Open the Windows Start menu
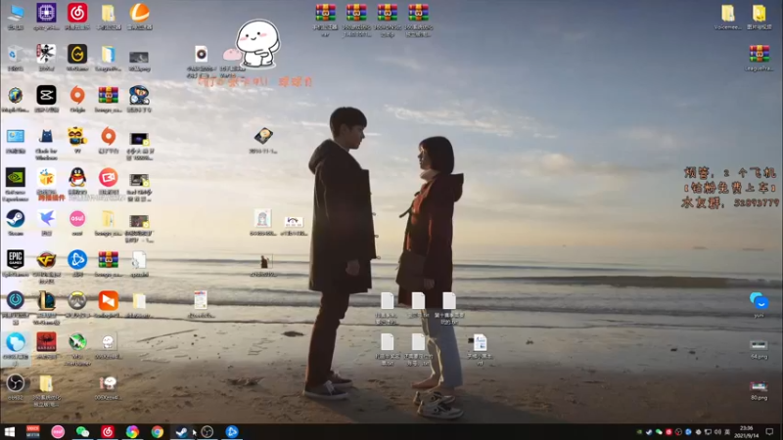The height and width of the screenshot is (440, 783). point(10,431)
